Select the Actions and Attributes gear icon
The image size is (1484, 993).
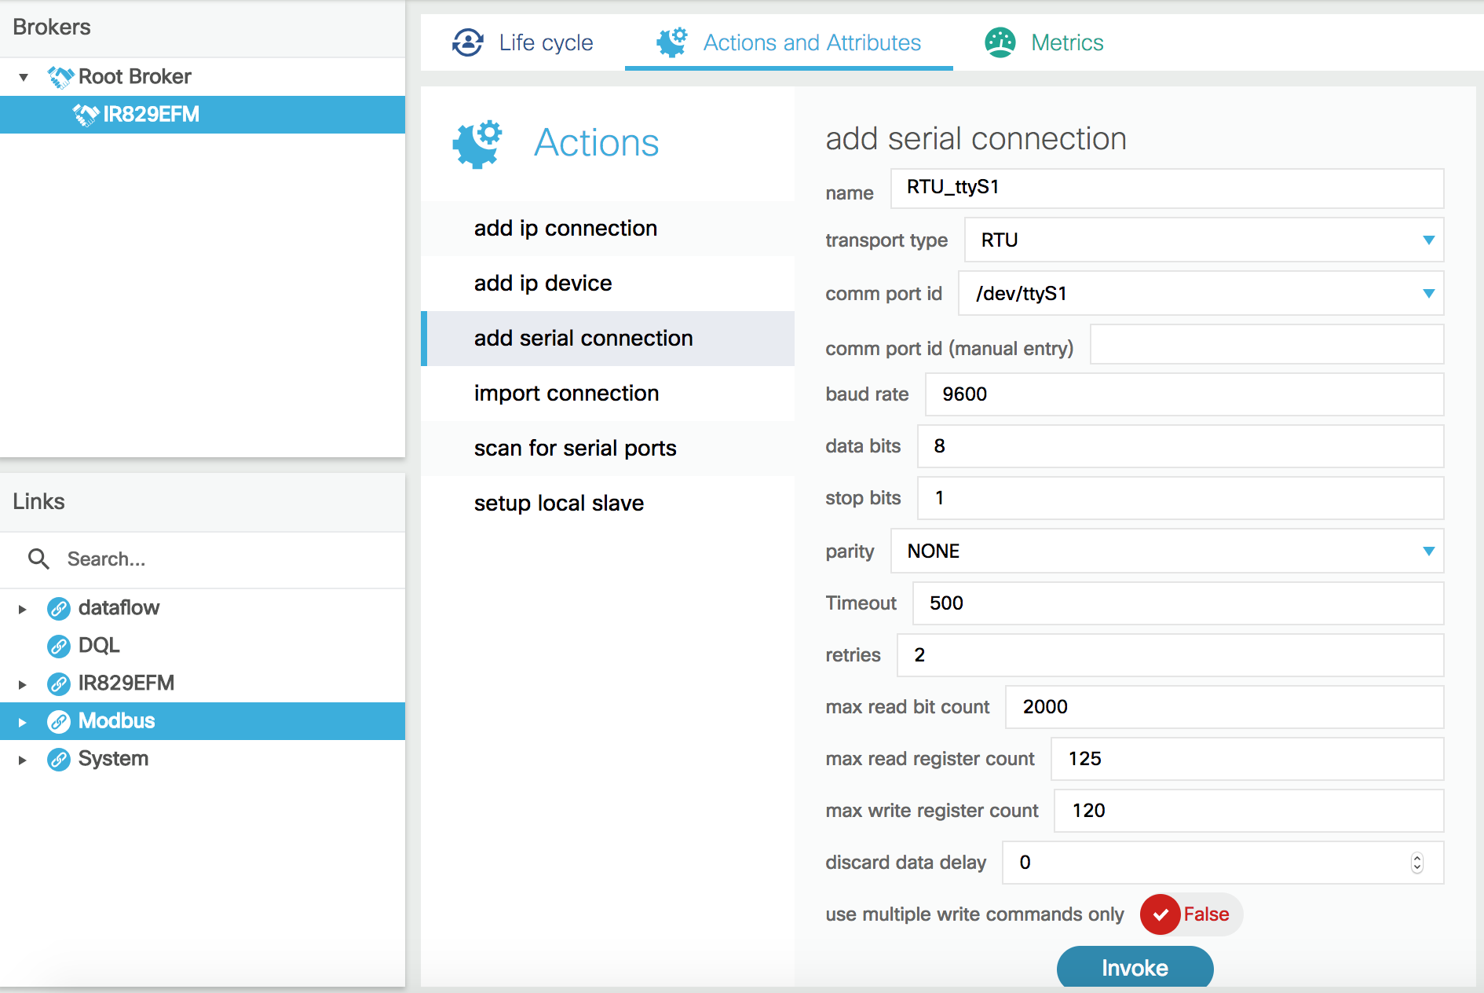tap(671, 42)
